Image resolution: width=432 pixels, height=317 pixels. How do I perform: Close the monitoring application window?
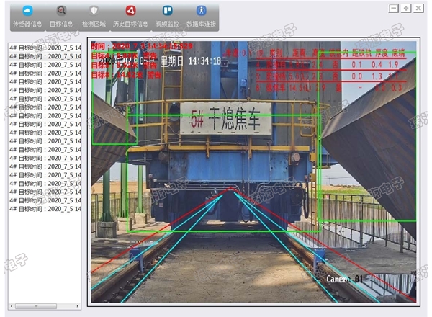(418, 8)
